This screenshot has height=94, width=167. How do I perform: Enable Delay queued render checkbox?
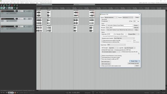click(x=101, y=66)
